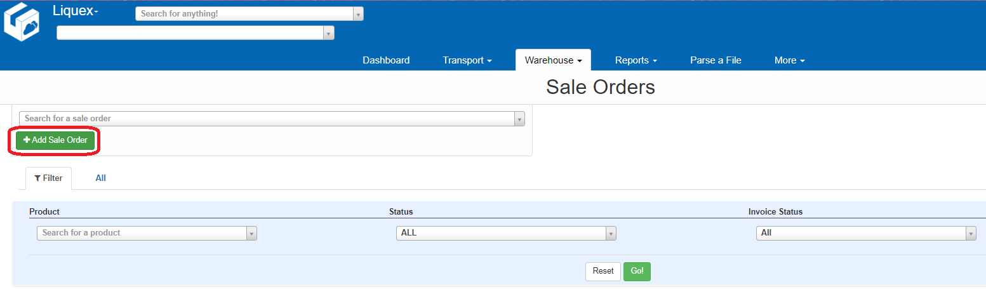
Task: Switch to the Filter tab
Action: click(48, 178)
